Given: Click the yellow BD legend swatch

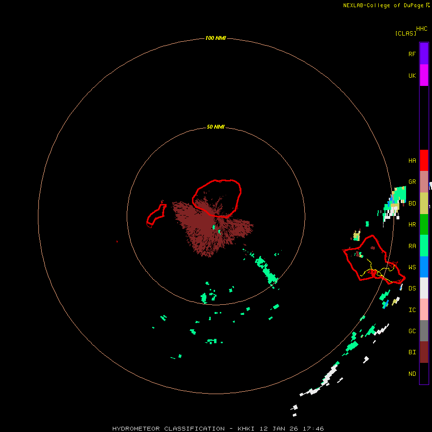Looking at the screenshot, I should coord(424,204).
